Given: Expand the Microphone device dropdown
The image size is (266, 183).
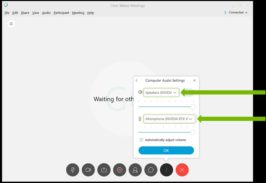Looking at the screenshot, I should click(x=169, y=119).
